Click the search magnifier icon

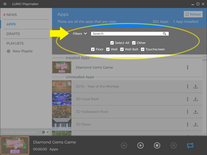coord(164,34)
